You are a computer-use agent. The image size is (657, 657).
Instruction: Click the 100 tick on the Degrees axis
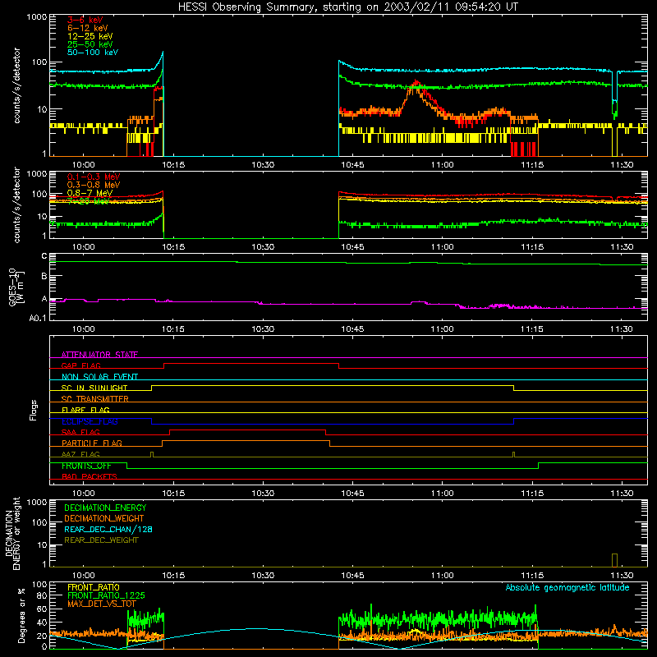[x=39, y=585]
